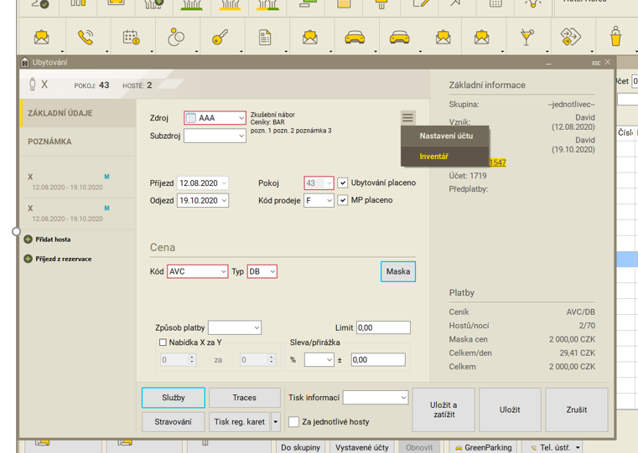Open the calendar with coin icon
Viewport: 638px width, 453px height.
(x=131, y=38)
